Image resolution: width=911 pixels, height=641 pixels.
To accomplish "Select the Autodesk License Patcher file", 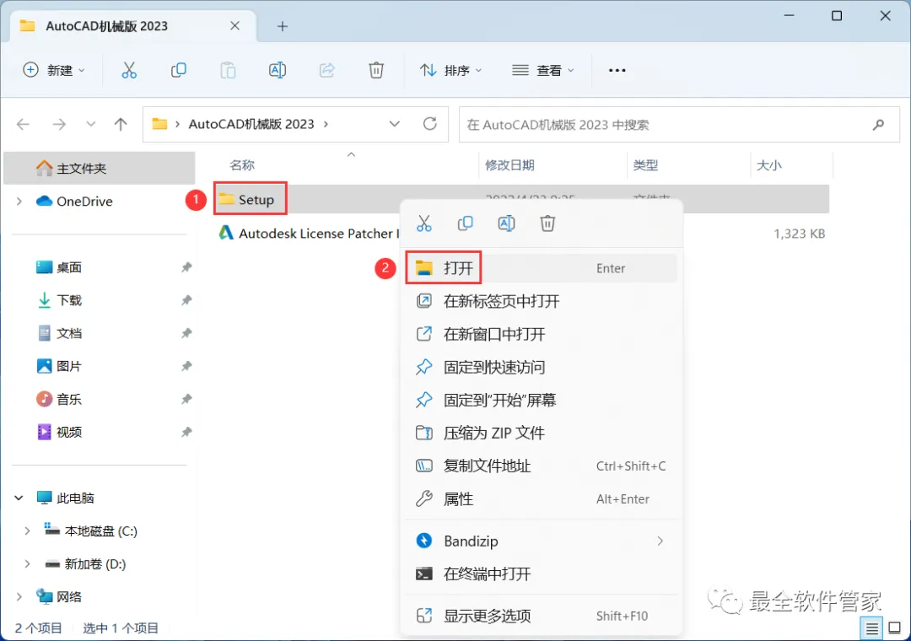I will [x=309, y=234].
